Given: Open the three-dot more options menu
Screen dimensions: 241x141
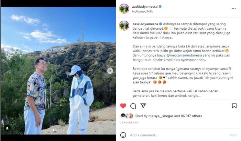Looking at the screenshot, I should 234,9.
